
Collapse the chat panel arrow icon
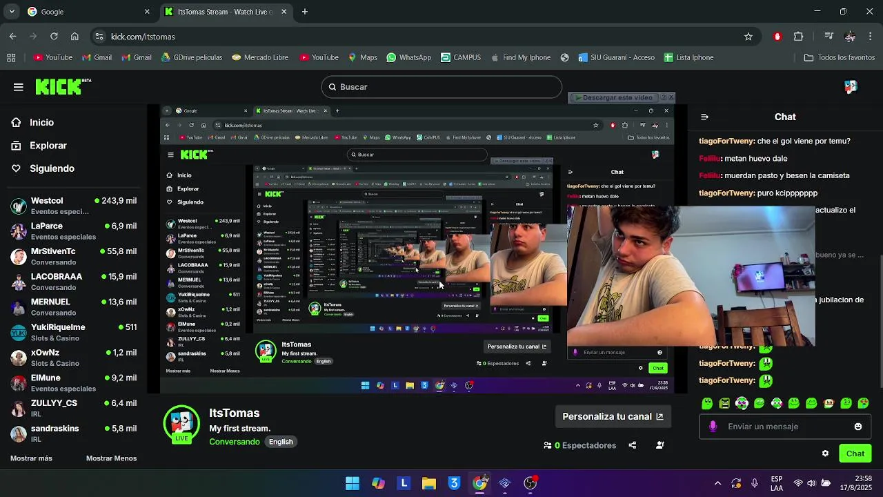[x=704, y=117]
